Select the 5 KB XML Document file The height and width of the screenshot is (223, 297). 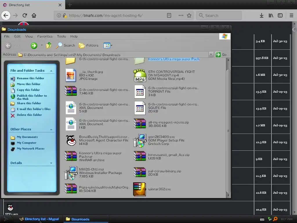point(71,108)
